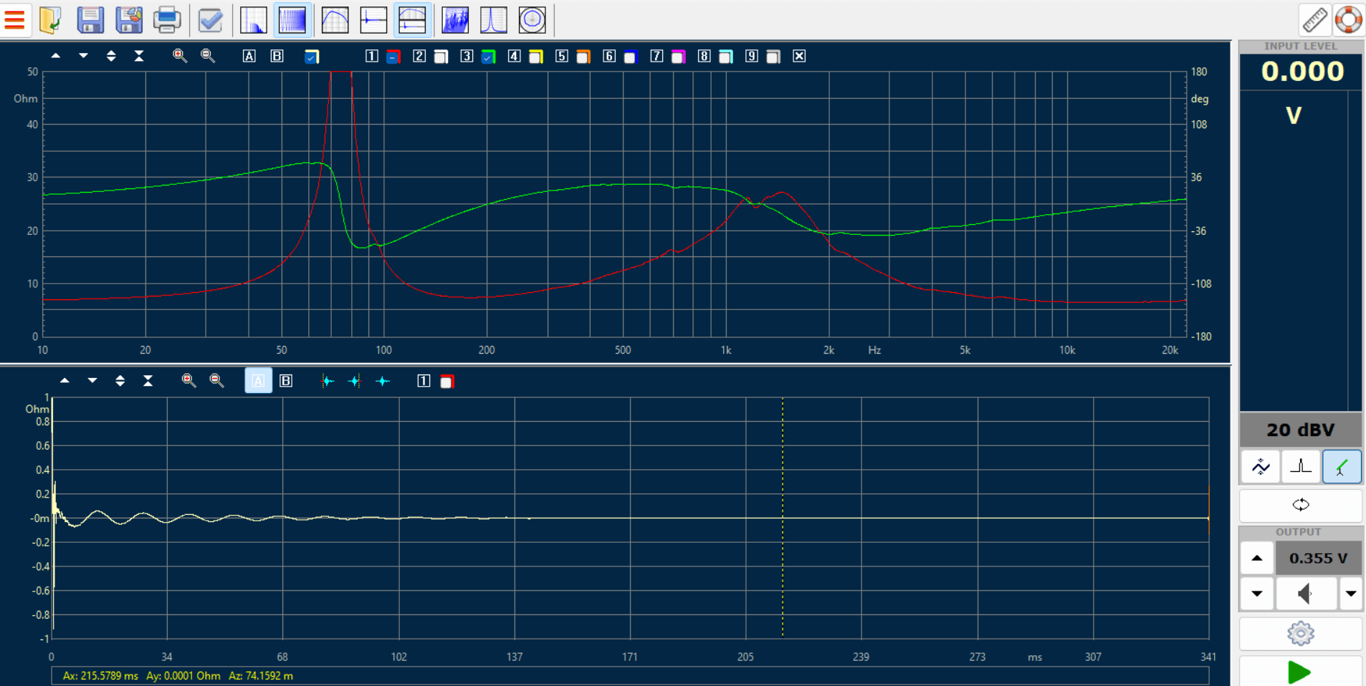Toggle impulse overlay 1 red checkbox
This screenshot has width=1366, height=686.
click(446, 382)
